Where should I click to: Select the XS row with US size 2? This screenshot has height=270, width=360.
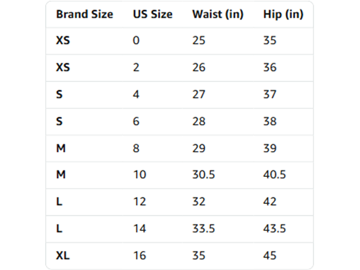coord(179,68)
